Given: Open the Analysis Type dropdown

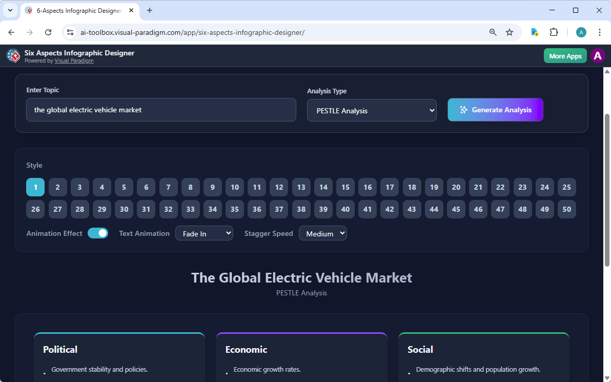Looking at the screenshot, I should click(x=372, y=110).
